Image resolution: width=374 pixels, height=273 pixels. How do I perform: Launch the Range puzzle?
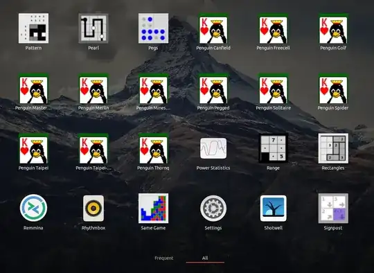[273, 148]
